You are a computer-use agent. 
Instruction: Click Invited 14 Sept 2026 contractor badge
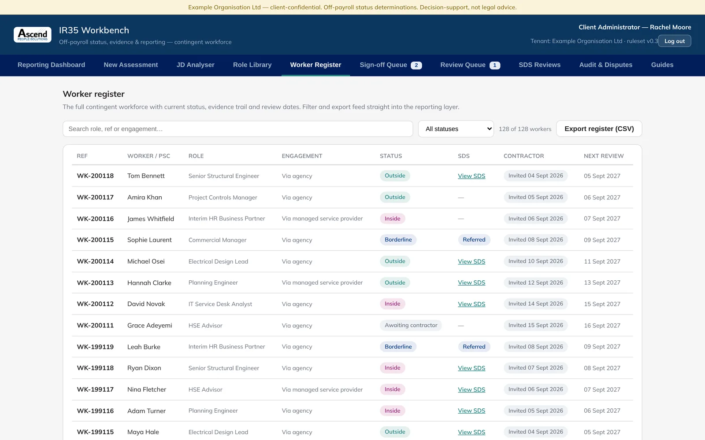pos(536,304)
